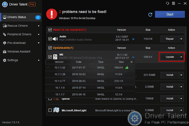Open Windows Assitant section
189x126 pixels.
pos(21,51)
